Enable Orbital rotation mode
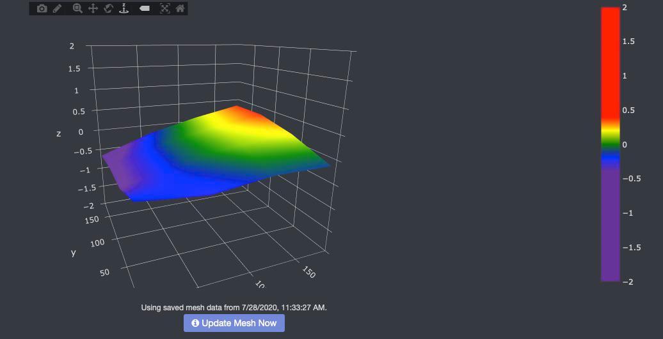This screenshot has width=663, height=339. pyautogui.click(x=108, y=8)
